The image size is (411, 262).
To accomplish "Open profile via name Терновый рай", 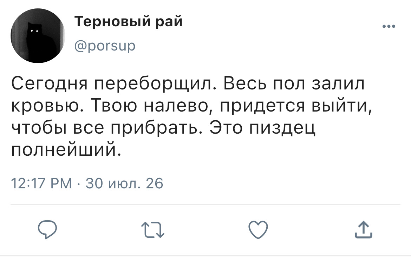I will [x=129, y=21].
